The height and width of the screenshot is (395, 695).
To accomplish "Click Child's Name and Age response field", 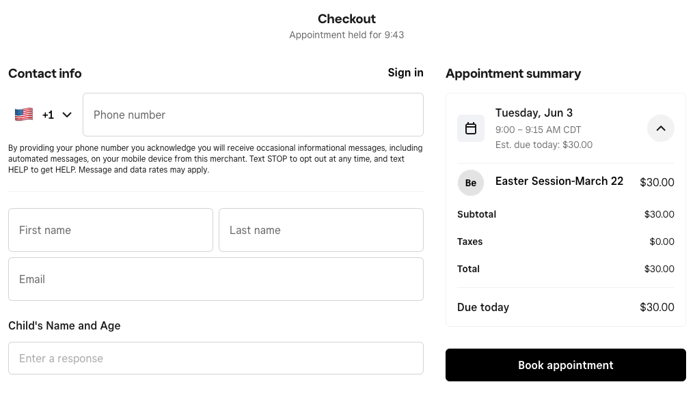I will click(x=216, y=358).
